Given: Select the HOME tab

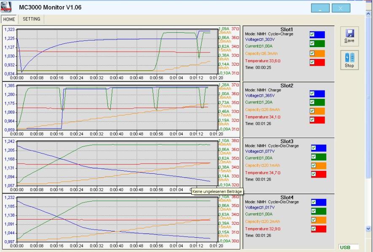Looking at the screenshot, I should click(x=9, y=19).
